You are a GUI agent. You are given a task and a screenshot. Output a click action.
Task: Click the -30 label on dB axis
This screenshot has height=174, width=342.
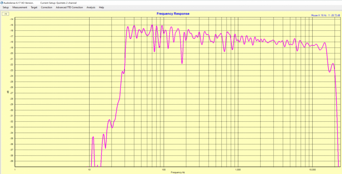coord(12,110)
